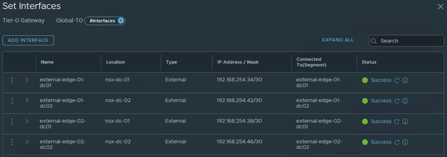Close the Set Interfaces dialog
447x157 pixels.
coord(440,7)
